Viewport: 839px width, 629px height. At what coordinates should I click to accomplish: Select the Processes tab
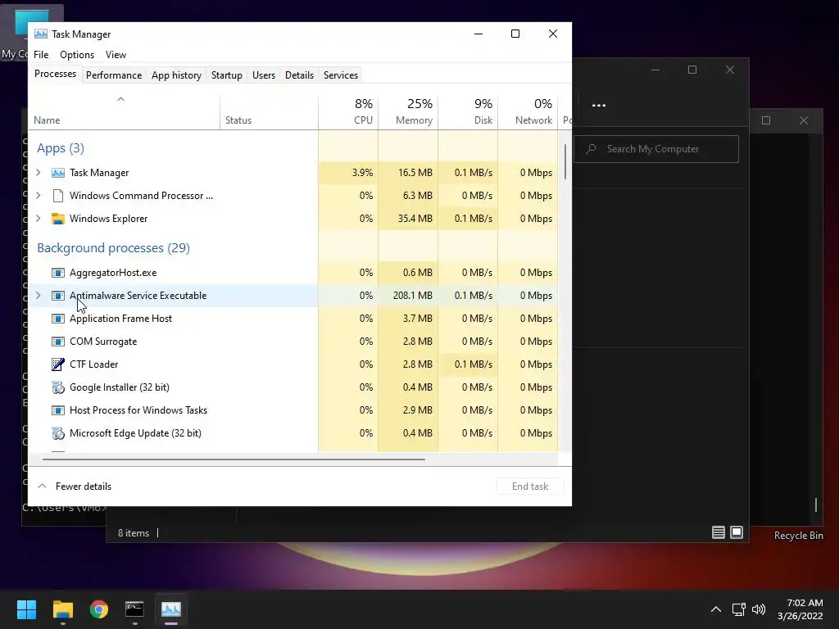click(x=55, y=74)
